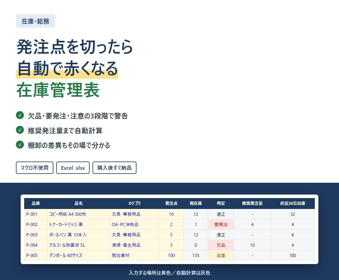Select the P-003 part number cell

coord(36,235)
